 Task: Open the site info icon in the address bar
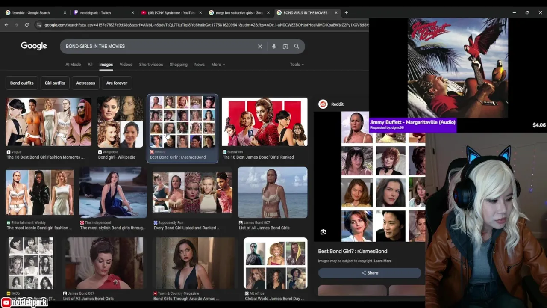tap(39, 25)
